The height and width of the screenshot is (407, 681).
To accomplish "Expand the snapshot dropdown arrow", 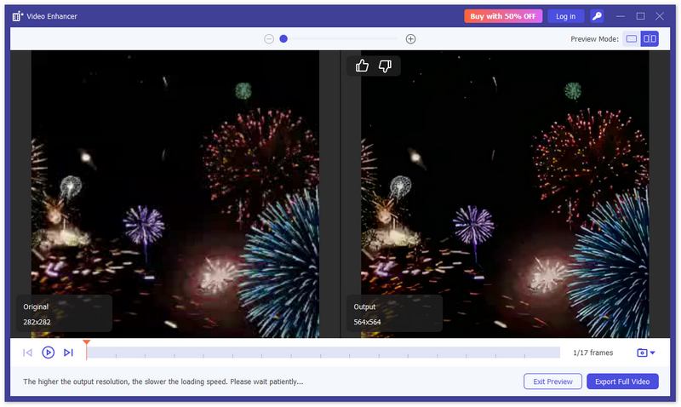I will tap(653, 353).
